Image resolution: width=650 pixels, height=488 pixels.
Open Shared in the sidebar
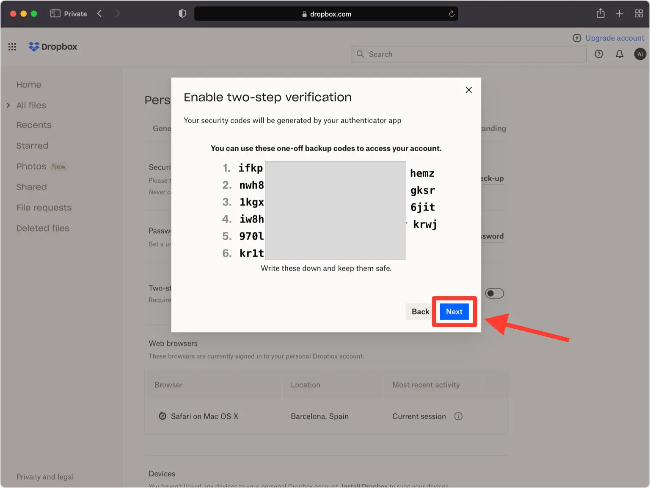tap(31, 187)
